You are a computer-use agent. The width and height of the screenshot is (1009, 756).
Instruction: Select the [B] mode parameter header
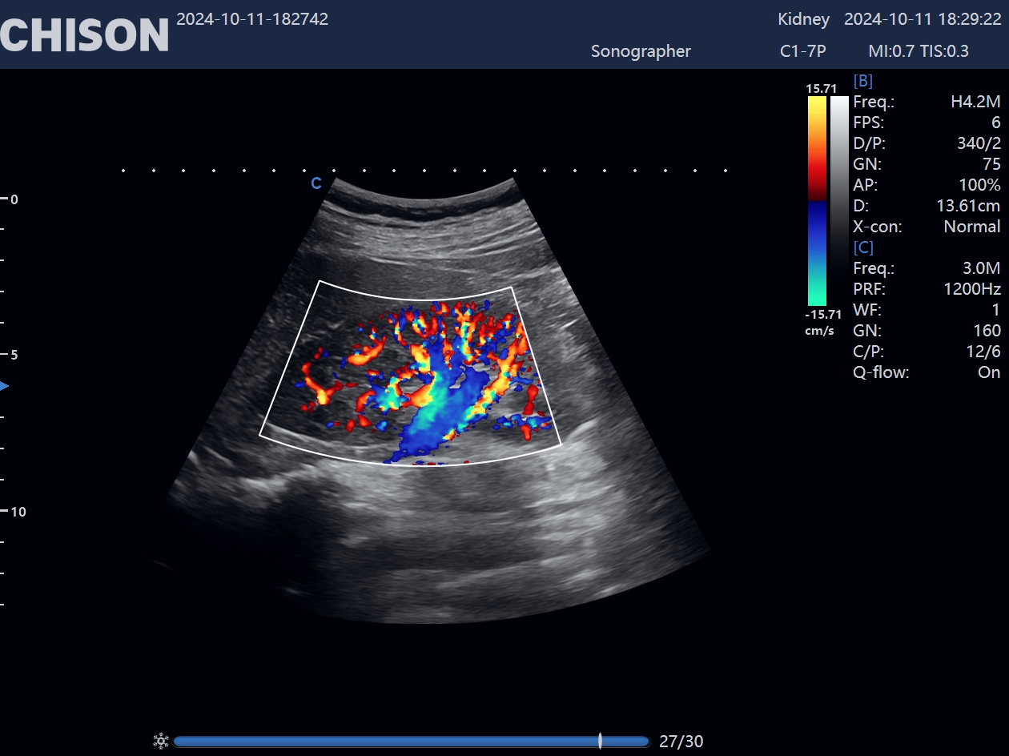coord(863,81)
